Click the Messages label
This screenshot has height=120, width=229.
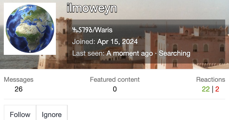19,80
